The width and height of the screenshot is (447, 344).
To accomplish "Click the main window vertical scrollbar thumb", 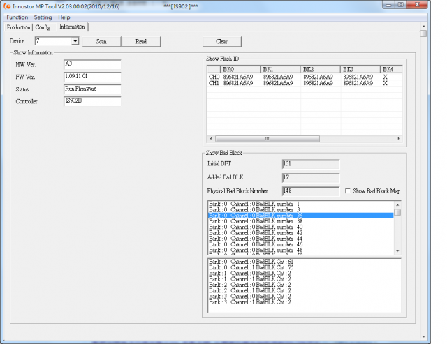I will coord(424,33).
